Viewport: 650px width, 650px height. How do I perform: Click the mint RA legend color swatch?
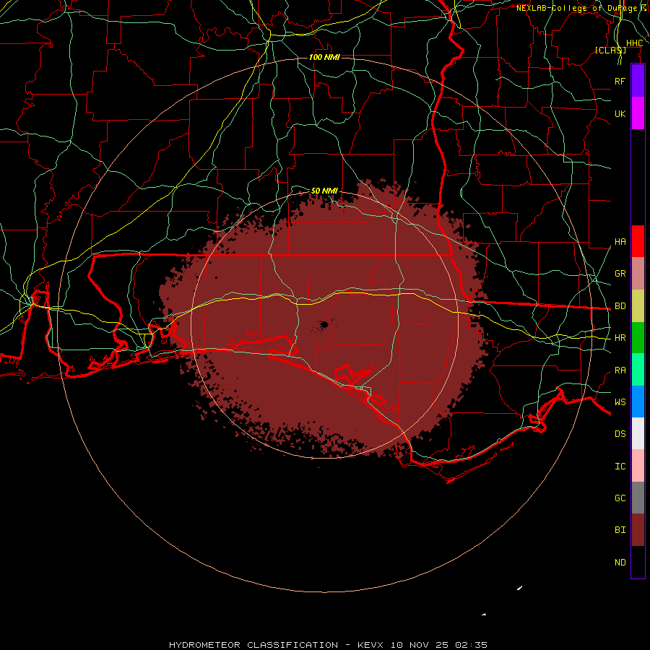click(638, 370)
